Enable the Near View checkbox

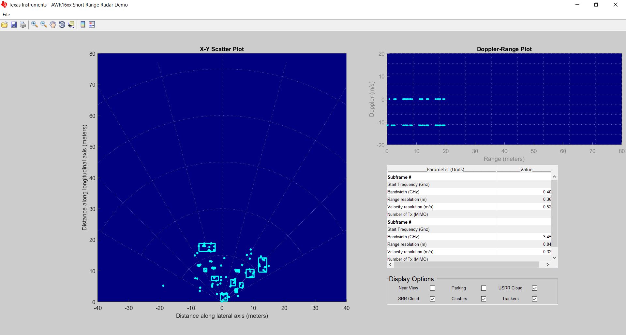(432, 288)
